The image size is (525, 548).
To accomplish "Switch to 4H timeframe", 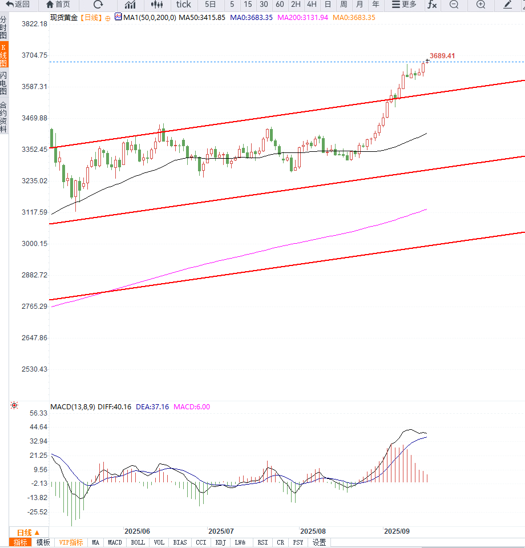I will (x=312, y=5).
